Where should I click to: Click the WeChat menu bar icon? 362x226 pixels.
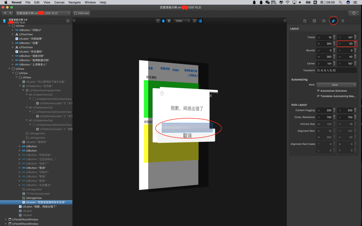tap(267, 2)
